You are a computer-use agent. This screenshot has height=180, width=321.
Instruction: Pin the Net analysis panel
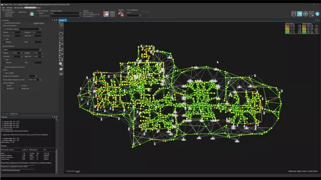tap(55, 20)
